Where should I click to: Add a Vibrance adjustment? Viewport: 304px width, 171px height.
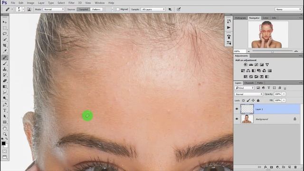click(267, 65)
